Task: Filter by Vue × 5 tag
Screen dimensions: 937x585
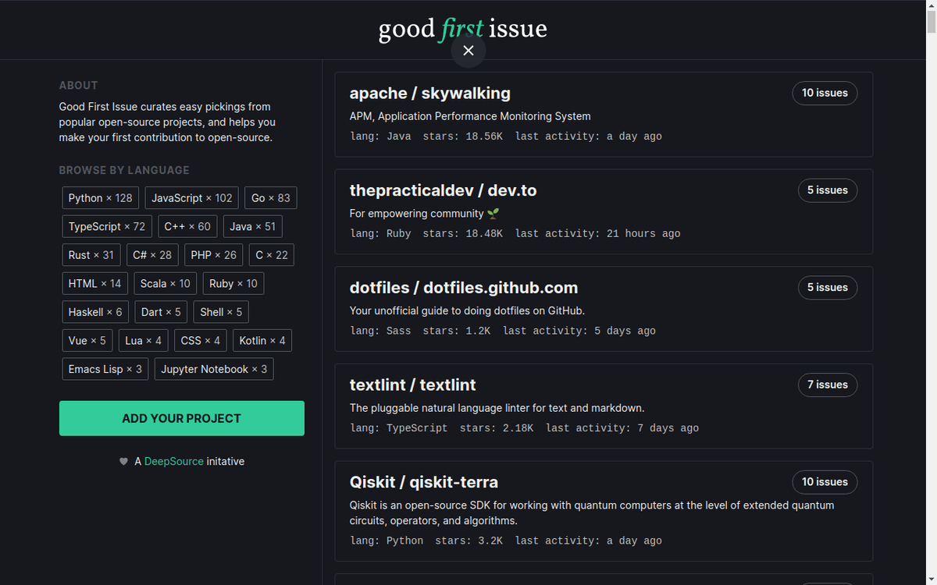Action: click(x=87, y=341)
